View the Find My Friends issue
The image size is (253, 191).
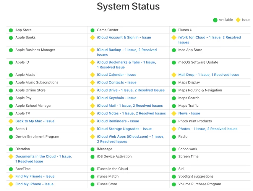point(35,177)
